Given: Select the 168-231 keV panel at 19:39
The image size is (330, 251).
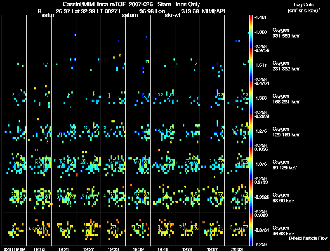Looking at the screenshot, I should (138, 97).
